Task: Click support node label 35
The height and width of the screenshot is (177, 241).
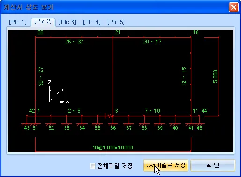Action: point(97,128)
